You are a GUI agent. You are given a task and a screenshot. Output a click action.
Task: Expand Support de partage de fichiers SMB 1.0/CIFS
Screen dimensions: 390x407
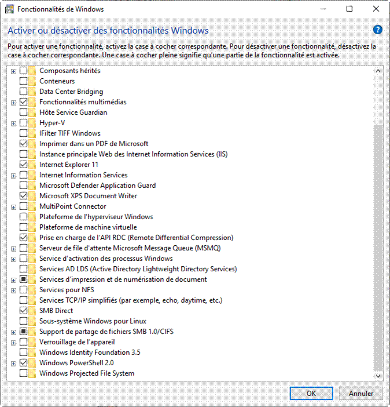click(13, 332)
